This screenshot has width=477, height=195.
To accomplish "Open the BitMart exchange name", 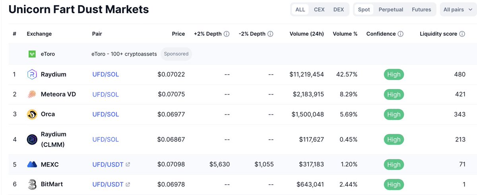I will [52, 184].
